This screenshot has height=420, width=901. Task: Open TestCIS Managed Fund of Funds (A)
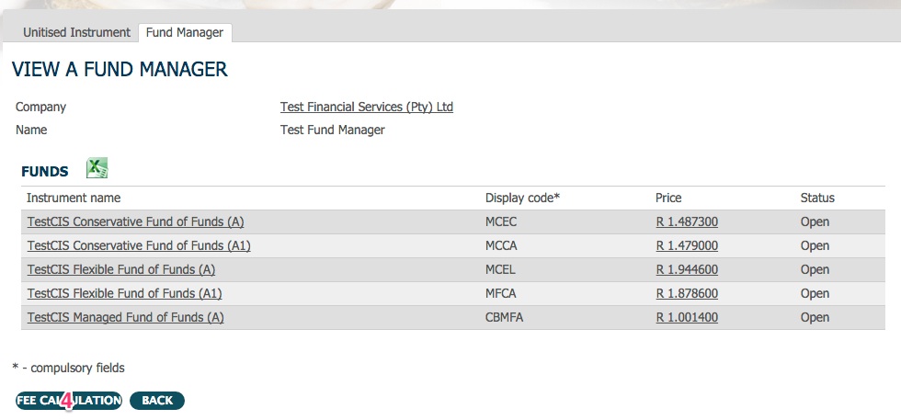pos(125,317)
